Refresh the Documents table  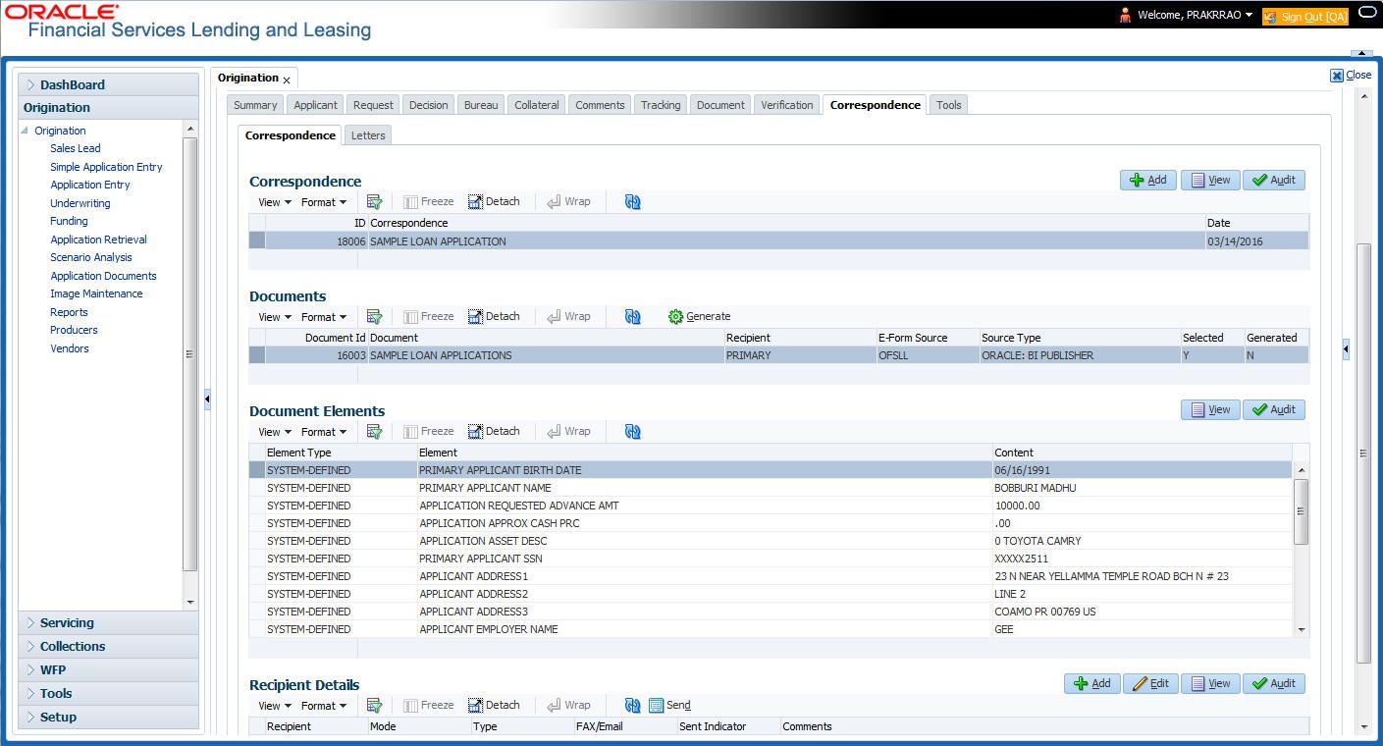point(632,316)
